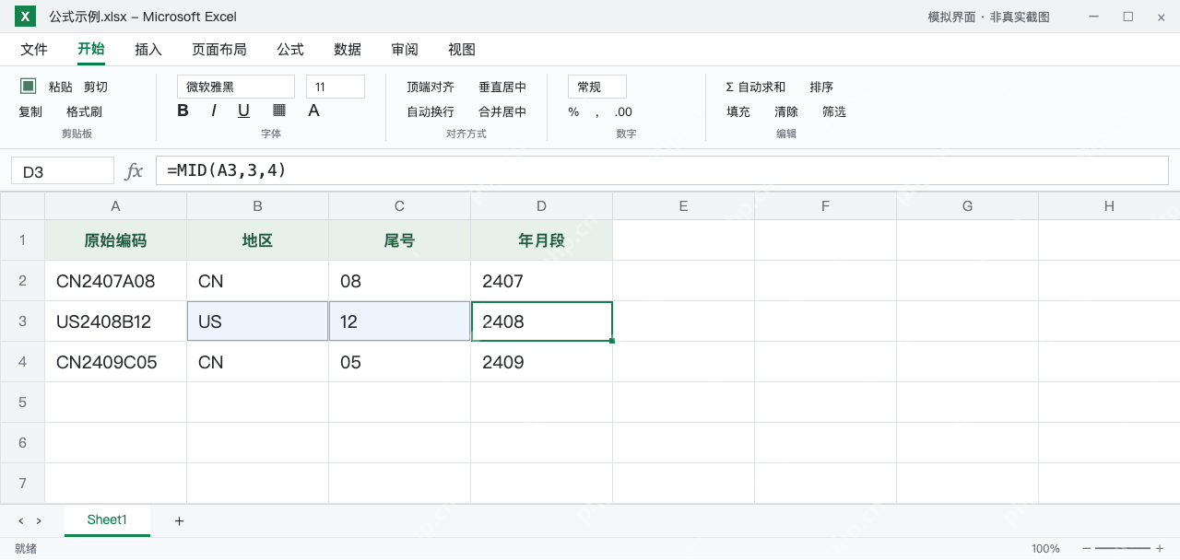Viewport: 1180px width, 560px height.
Task: Select column A header
Action: click(115, 206)
